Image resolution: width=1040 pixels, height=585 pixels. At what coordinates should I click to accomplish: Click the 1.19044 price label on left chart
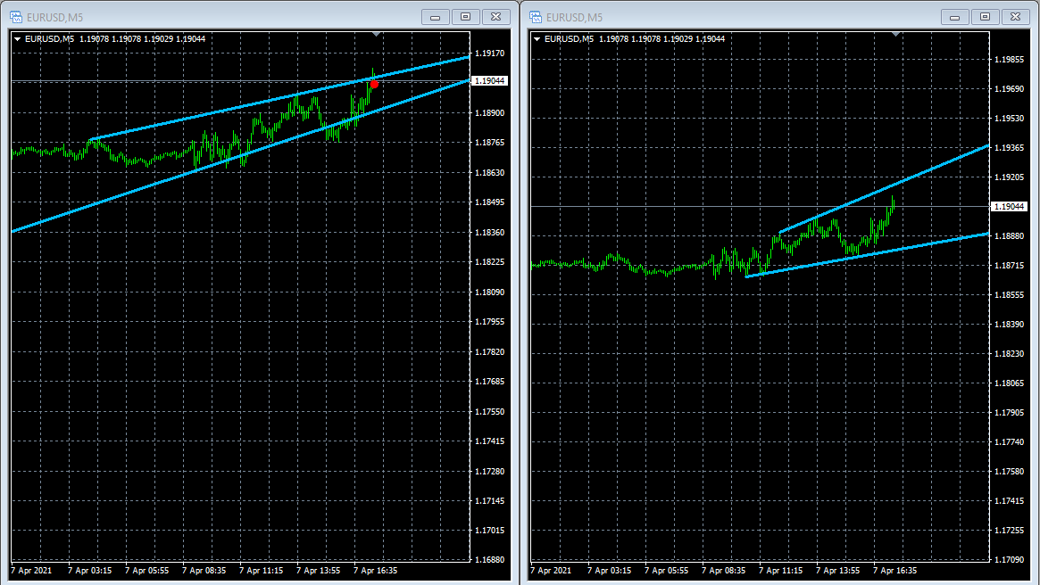[489, 81]
